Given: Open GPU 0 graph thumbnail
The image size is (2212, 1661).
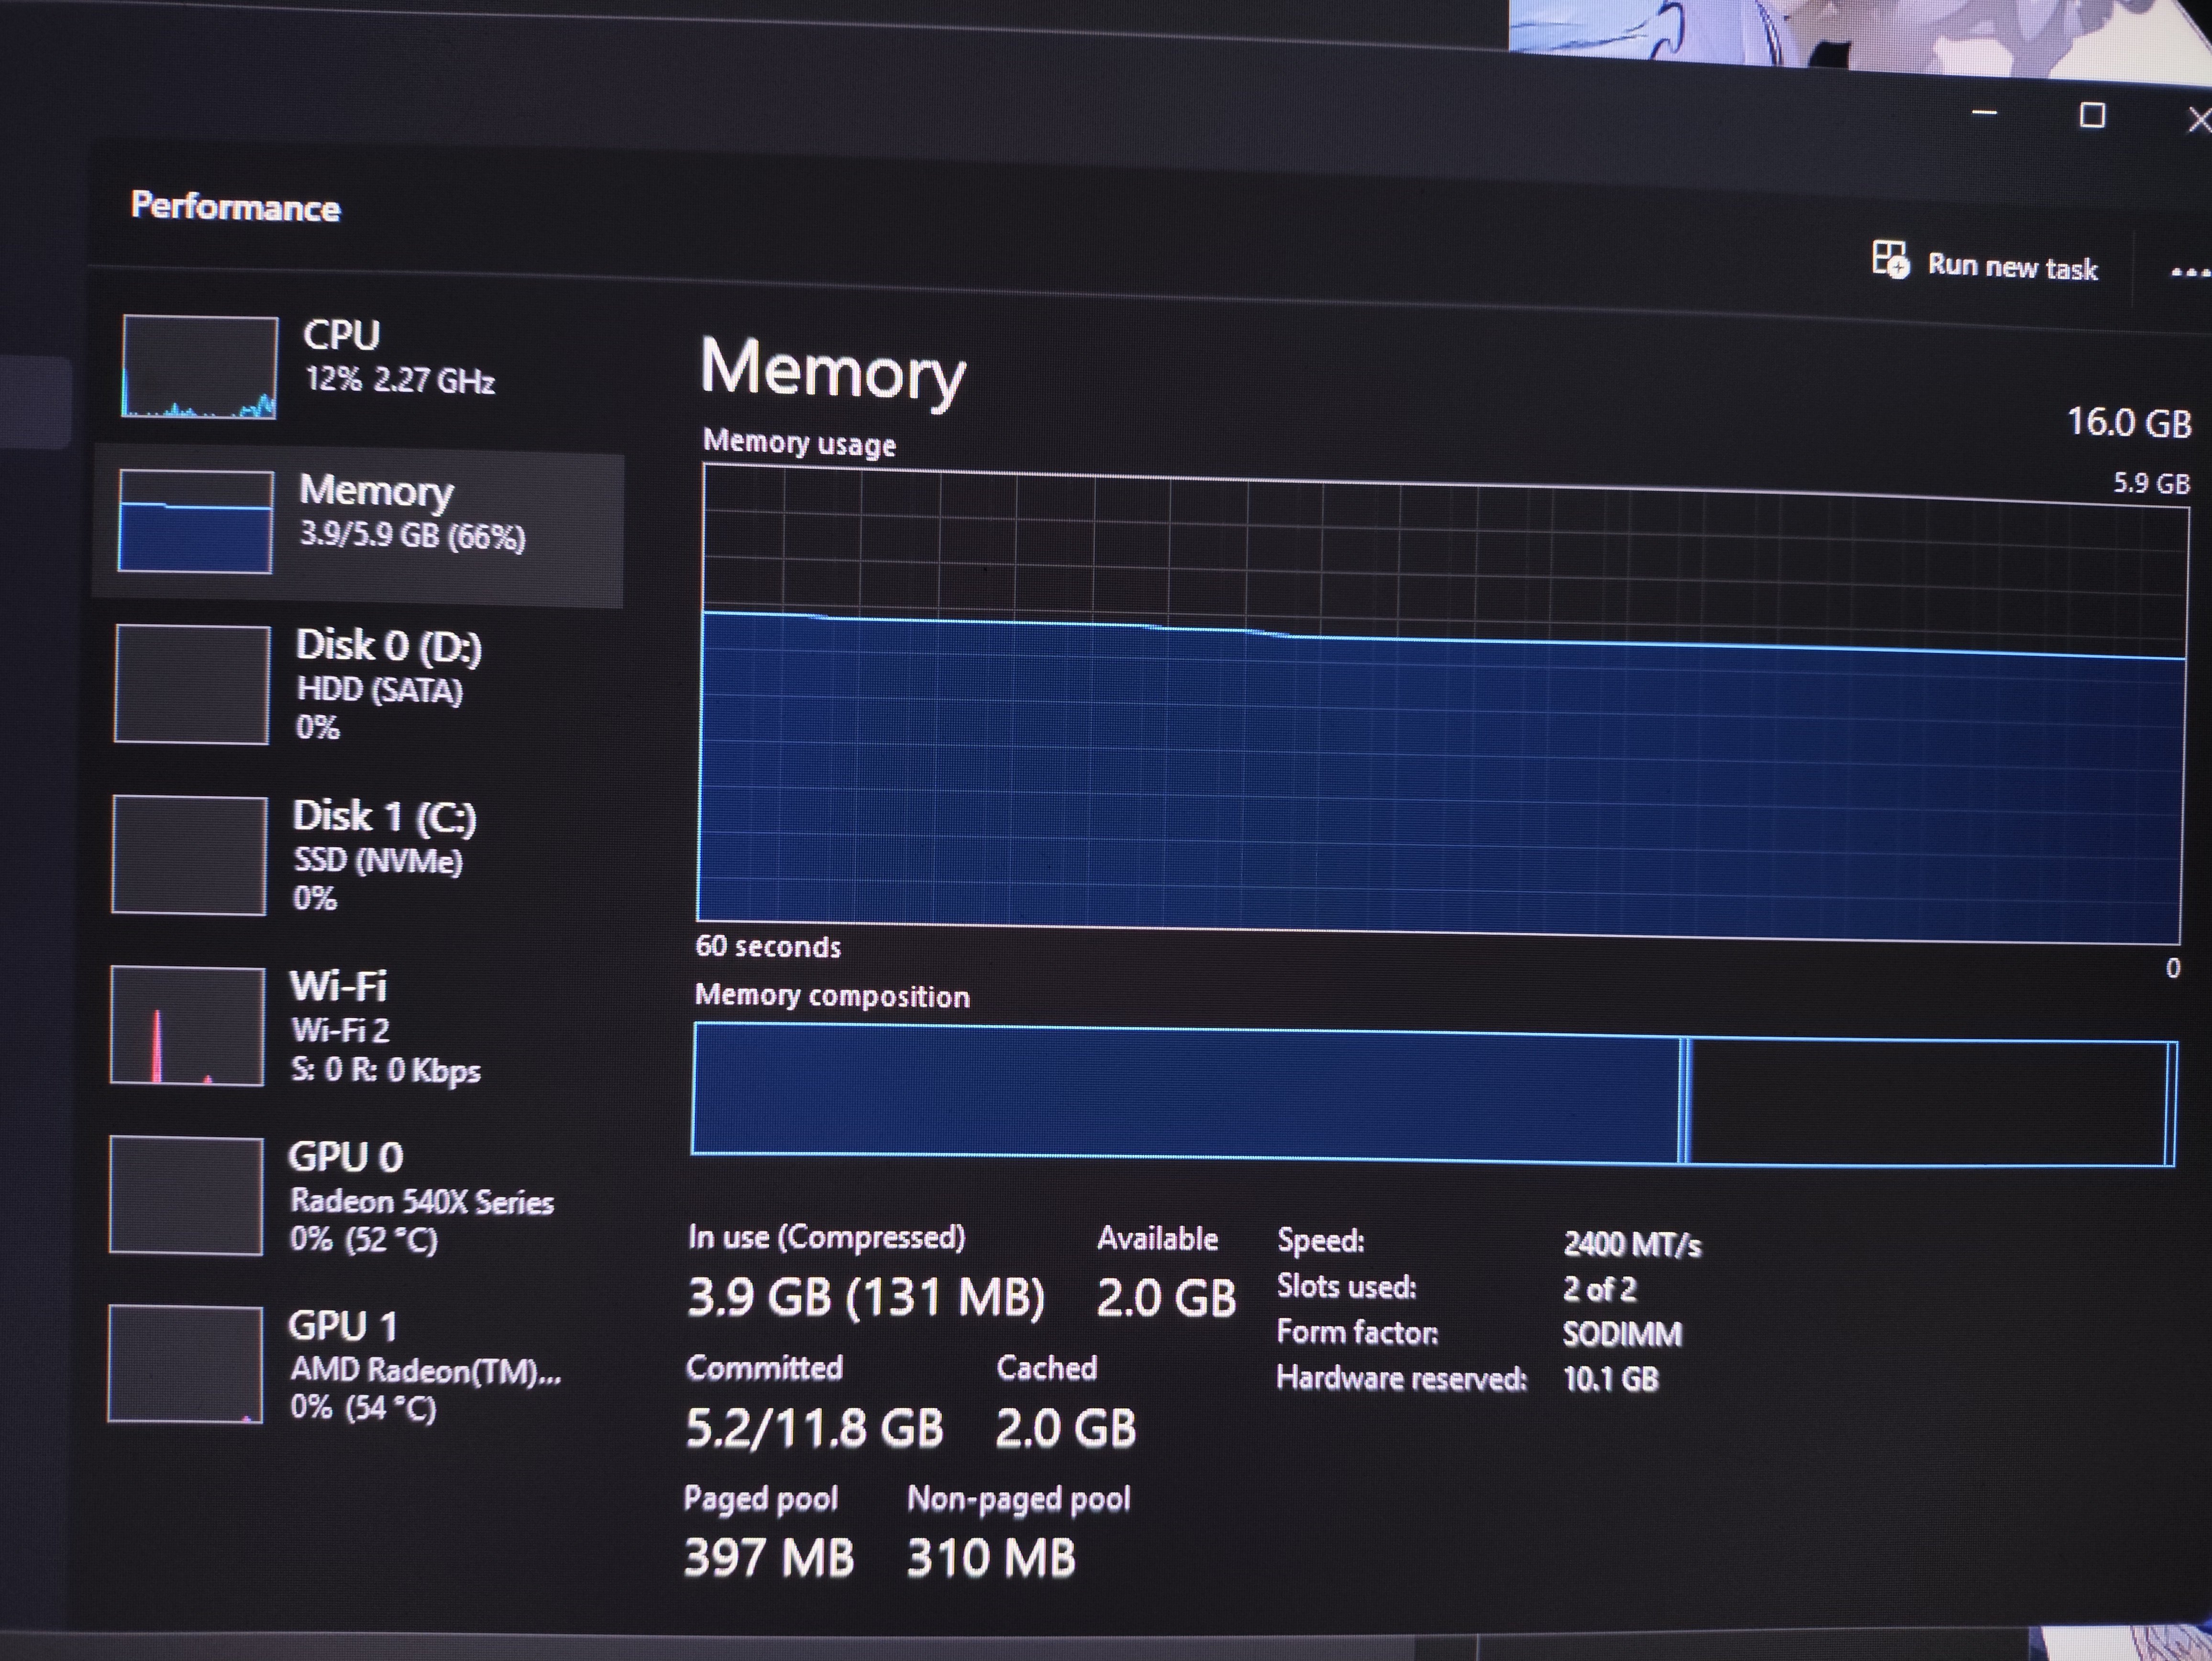Looking at the screenshot, I should [x=186, y=1195].
